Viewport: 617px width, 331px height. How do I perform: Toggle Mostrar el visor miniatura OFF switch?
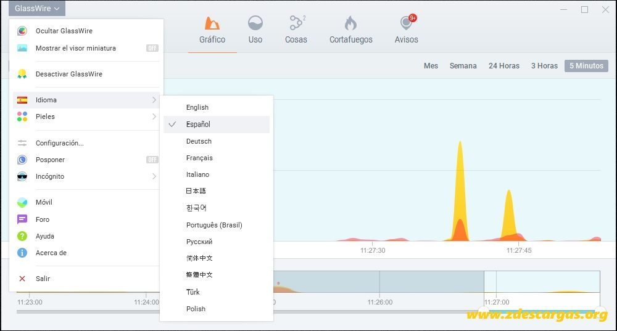(x=152, y=48)
